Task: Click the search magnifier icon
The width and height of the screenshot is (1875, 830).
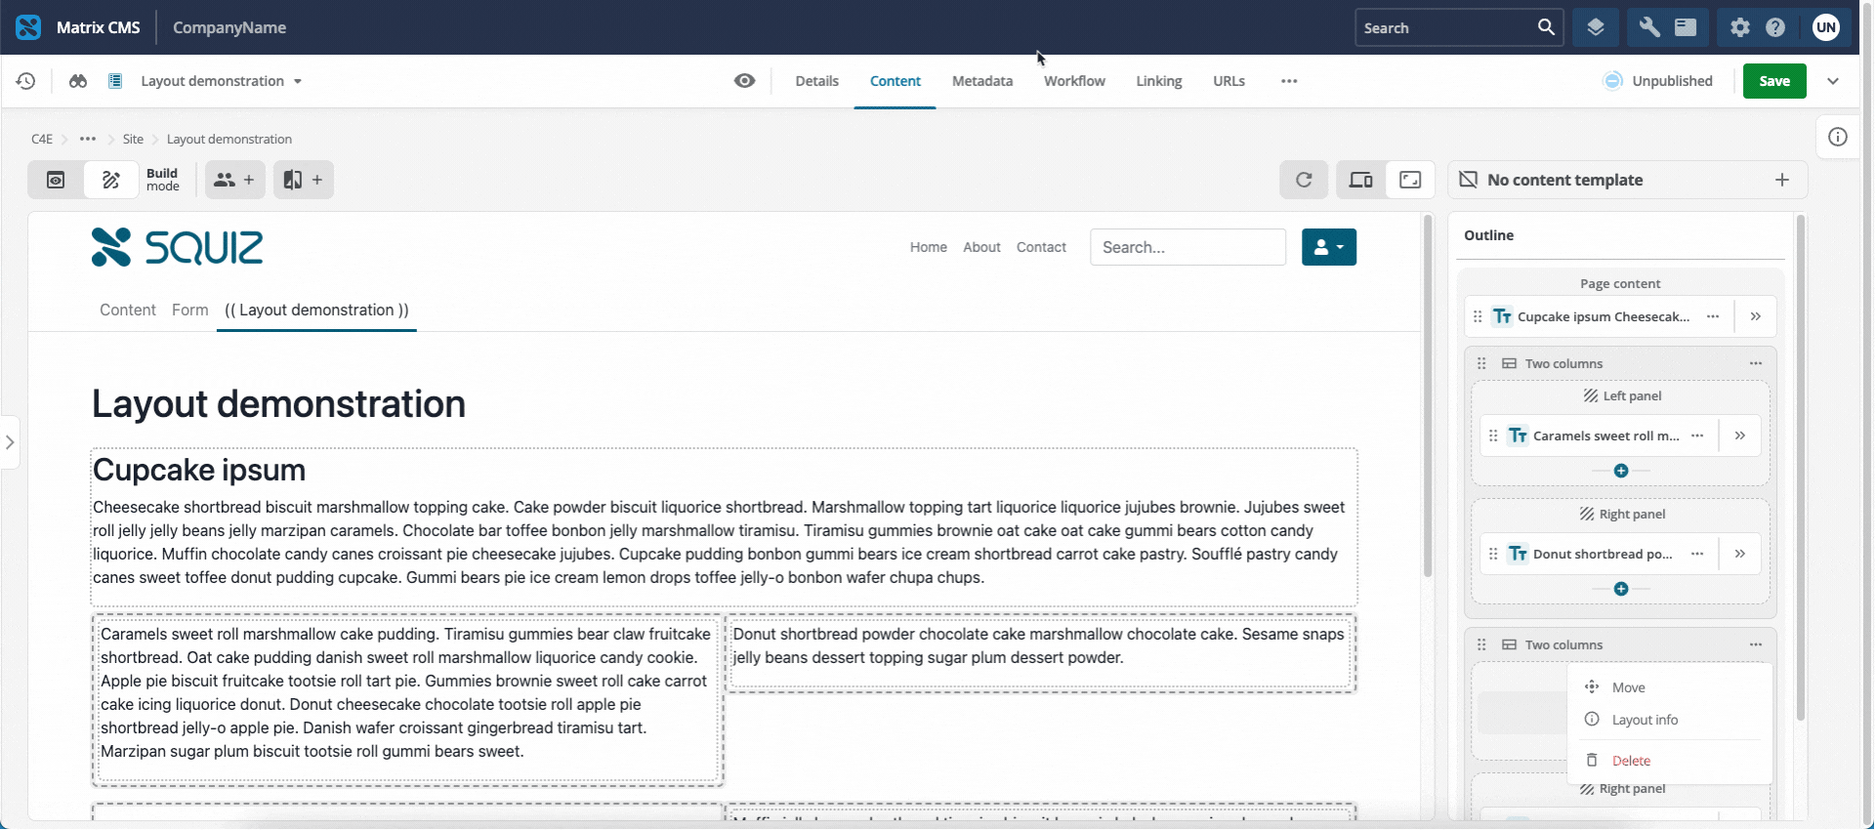Action: [x=1546, y=27]
